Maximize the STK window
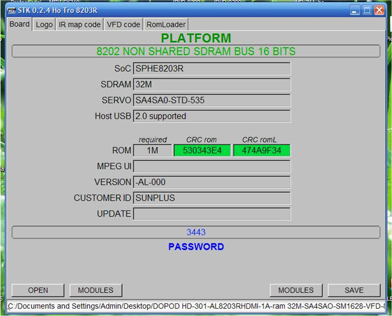Viewport: 392px width, 316px height. click(367, 11)
